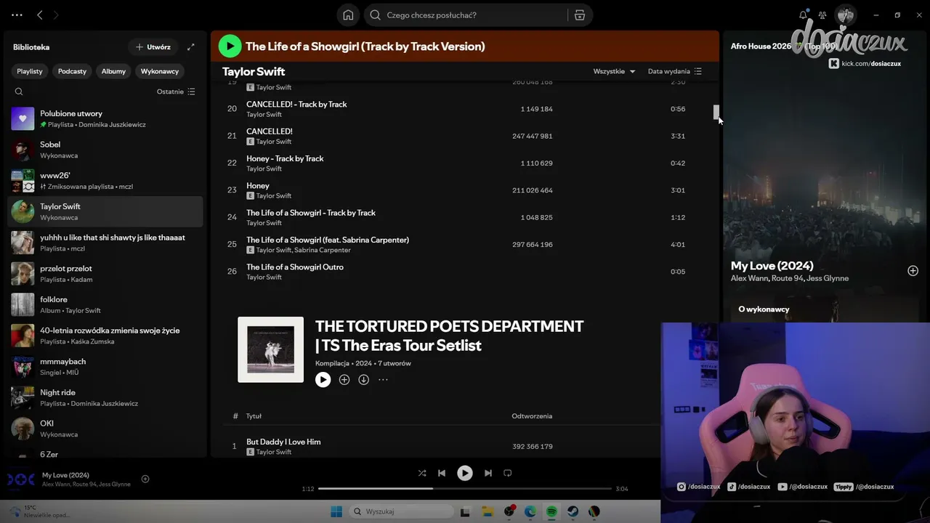This screenshot has width=930, height=523.
Task: Click the Utwórz create button
Action: tap(153, 47)
